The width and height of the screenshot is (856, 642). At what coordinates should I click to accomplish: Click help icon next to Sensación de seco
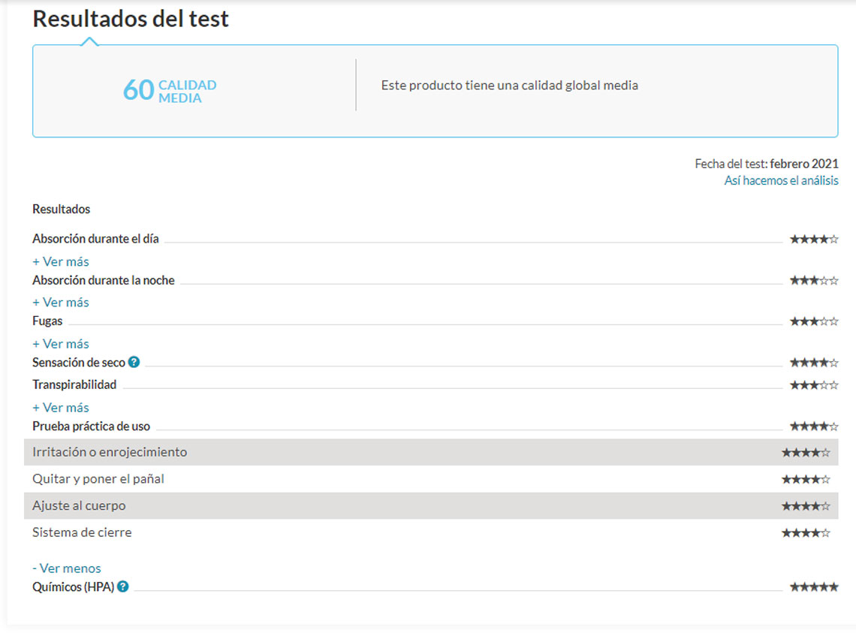click(134, 362)
